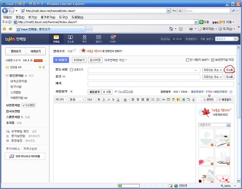Click the 파일찾기 browse file button
Image resolution: width=242 pixels, height=189 pixels.
coord(95,92)
